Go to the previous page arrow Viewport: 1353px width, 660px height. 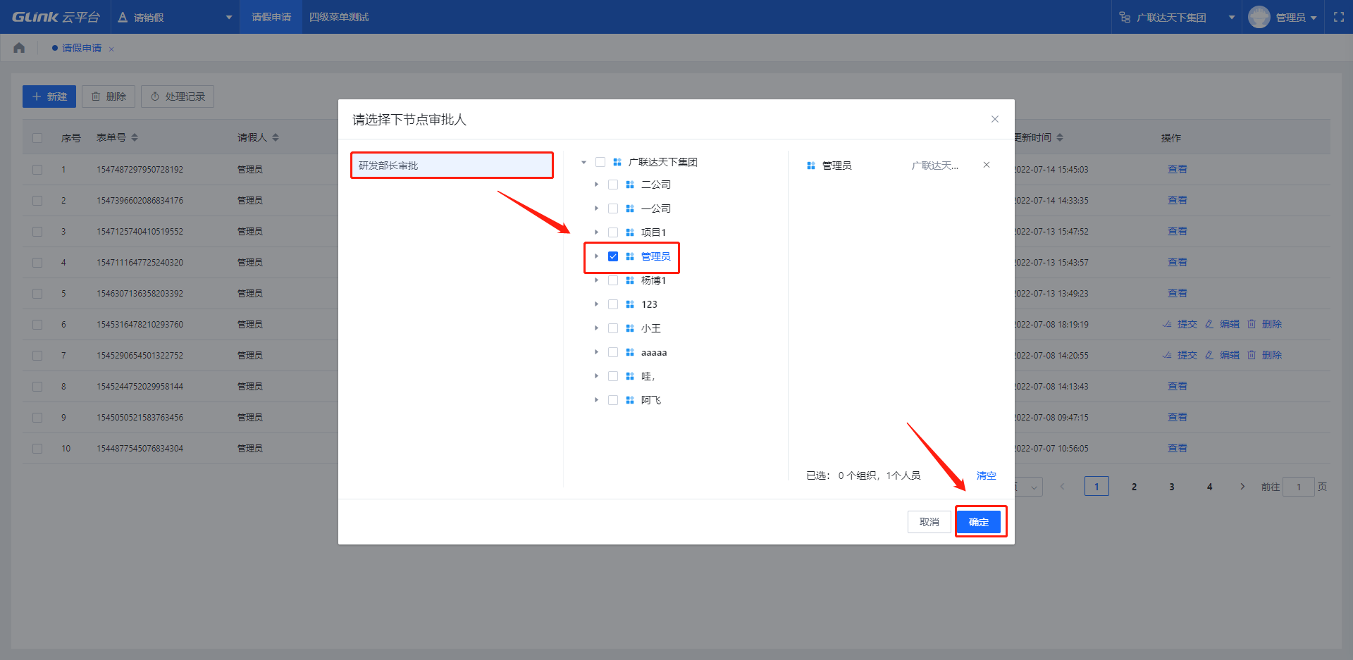pyautogui.click(x=1062, y=486)
